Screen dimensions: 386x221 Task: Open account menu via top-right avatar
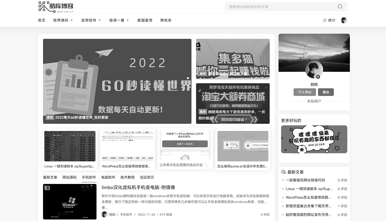344,20
